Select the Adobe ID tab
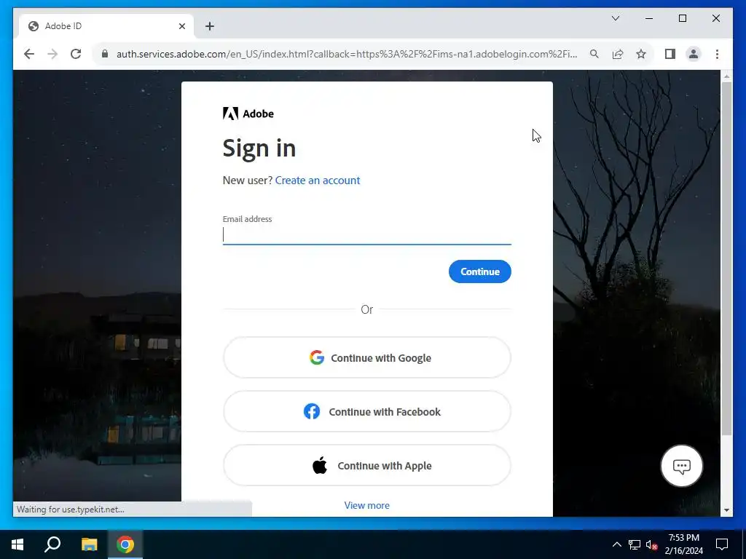746x559 pixels. 106,26
